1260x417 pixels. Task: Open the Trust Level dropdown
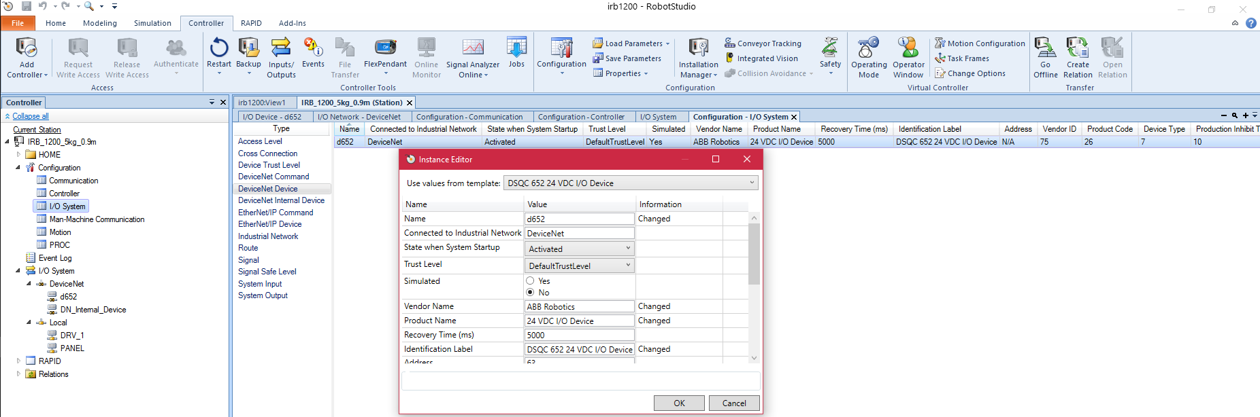click(580, 266)
